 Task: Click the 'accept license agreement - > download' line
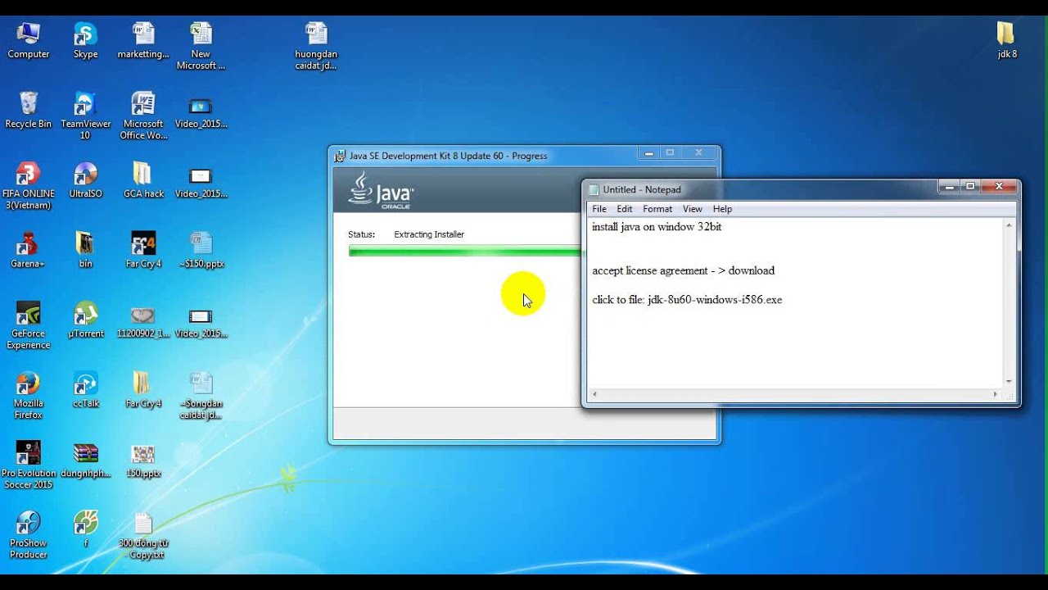(683, 270)
